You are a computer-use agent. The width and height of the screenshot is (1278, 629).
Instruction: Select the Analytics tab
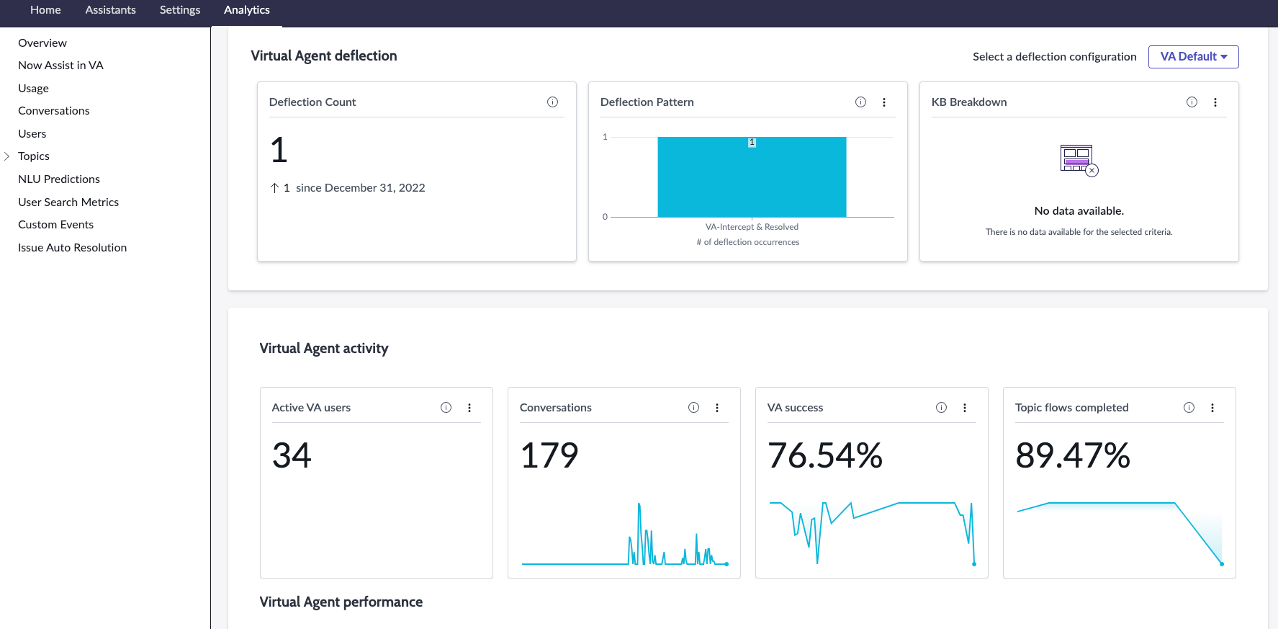pos(247,10)
